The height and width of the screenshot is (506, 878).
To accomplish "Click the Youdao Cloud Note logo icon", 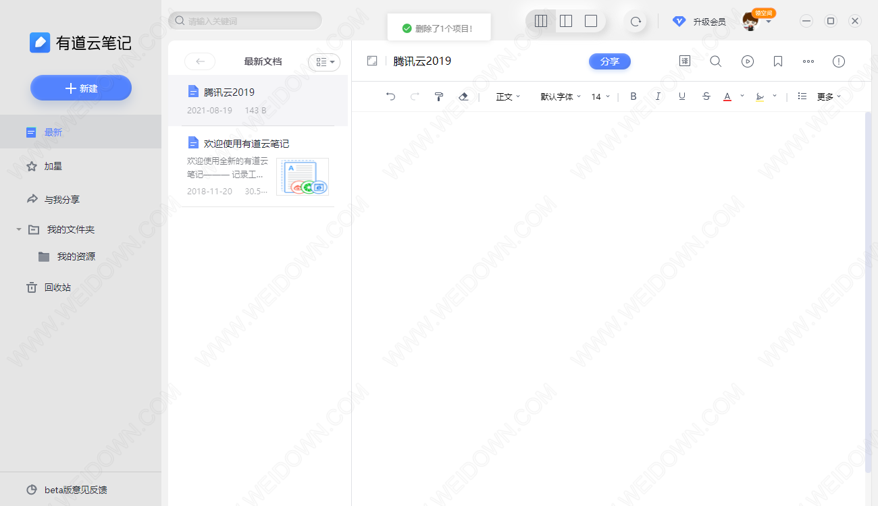I will [x=40, y=43].
